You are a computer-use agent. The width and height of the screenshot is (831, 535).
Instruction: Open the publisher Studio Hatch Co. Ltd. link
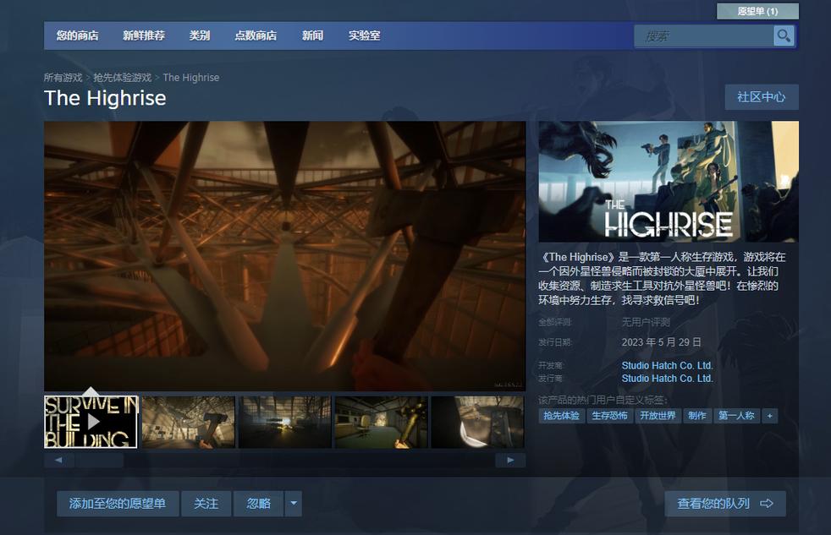pyautogui.click(x=667, y=379)
